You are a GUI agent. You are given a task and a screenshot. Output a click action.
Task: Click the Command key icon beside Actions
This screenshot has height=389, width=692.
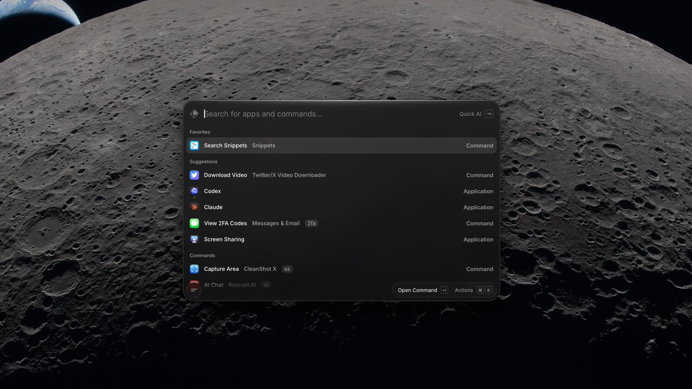480,290
